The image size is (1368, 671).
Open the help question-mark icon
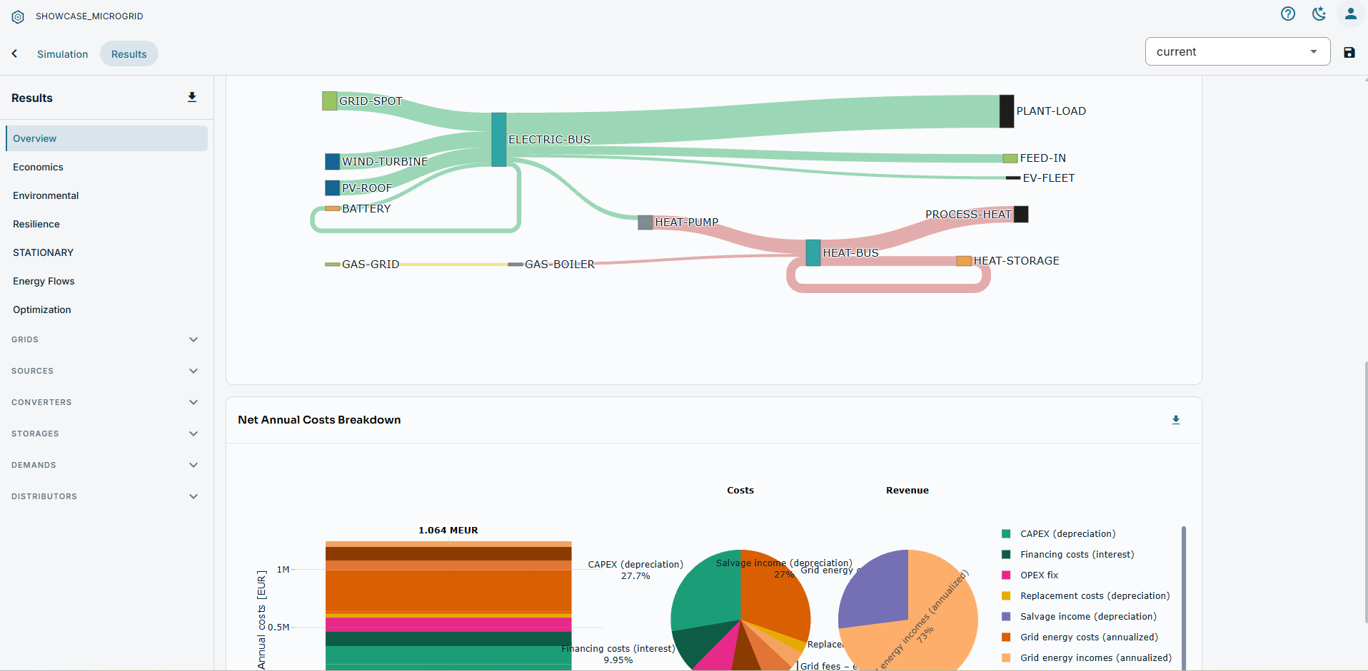coord(1288,14)
